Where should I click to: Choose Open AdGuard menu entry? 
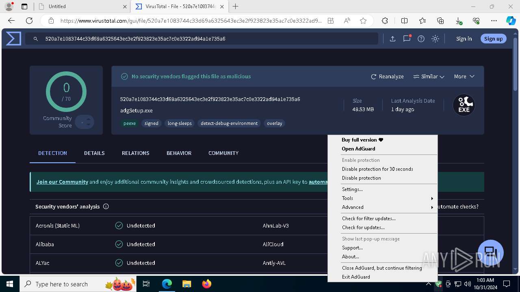pos(382,149)
